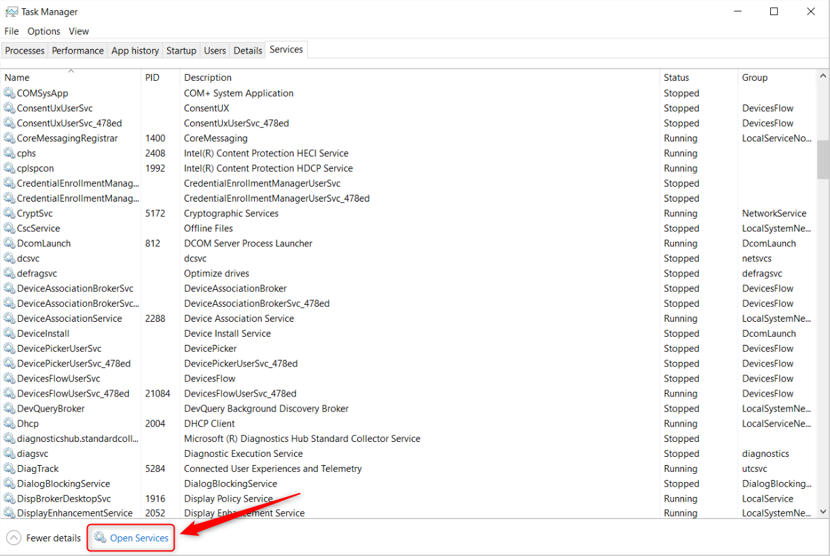830x556 pixels.
Task: Click the gear icon beside DialogBlockingService
Action: click(10, 483)
